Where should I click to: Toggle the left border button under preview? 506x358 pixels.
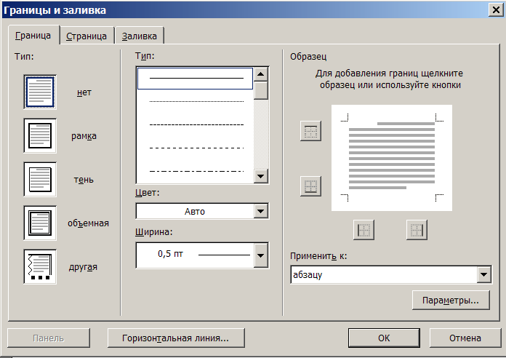(x=364, y=230)
